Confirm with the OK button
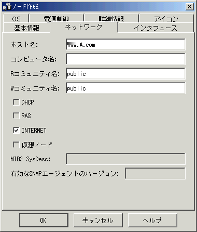 (x=44, y=220)
